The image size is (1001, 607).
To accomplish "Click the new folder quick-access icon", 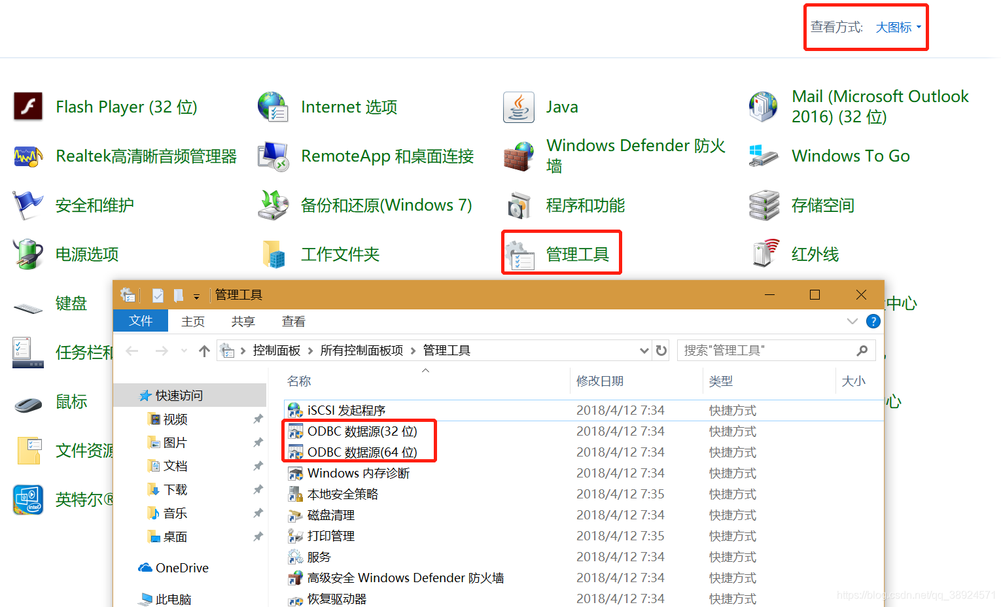I will [x=178, y=296].
